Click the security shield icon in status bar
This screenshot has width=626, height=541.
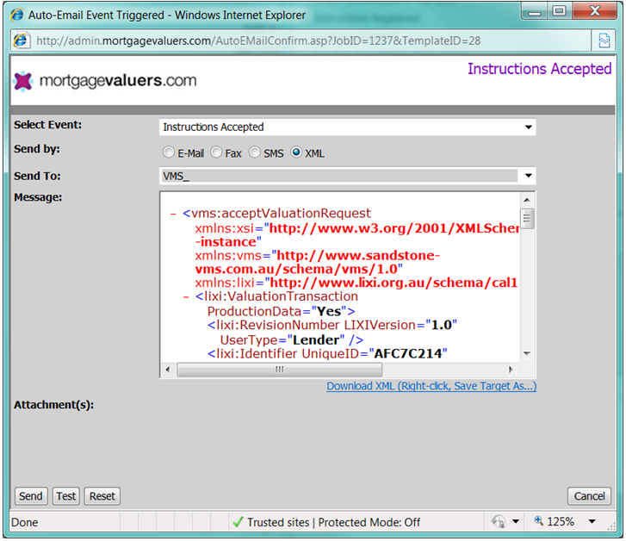pyautogui.click(x=499, y=521)
